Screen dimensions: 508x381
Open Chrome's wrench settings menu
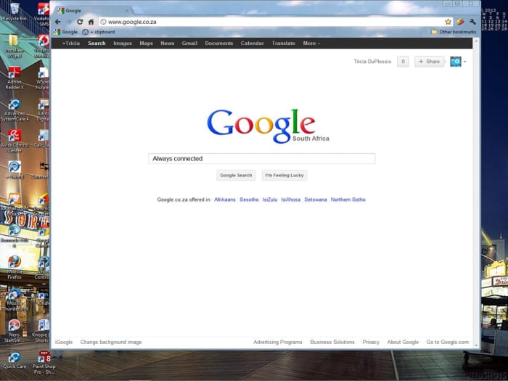coord(472,22)
